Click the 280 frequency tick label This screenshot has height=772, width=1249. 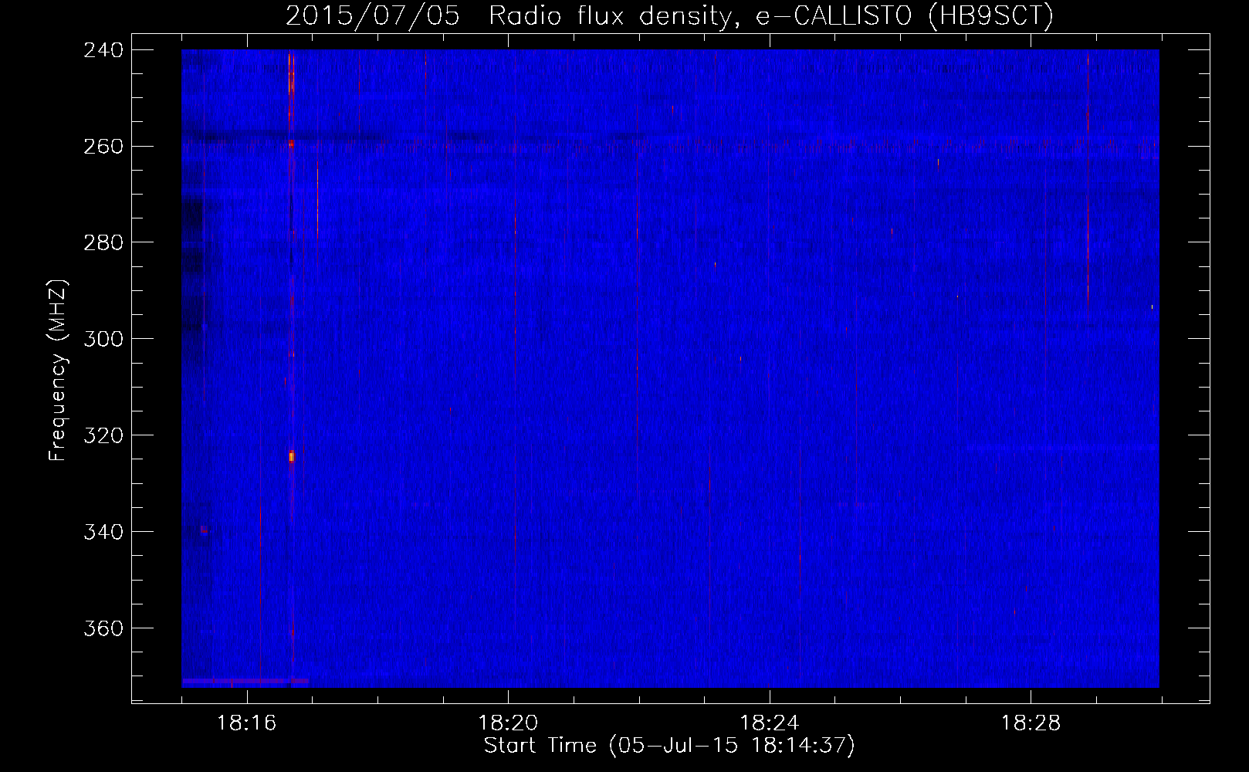point(103,242)
